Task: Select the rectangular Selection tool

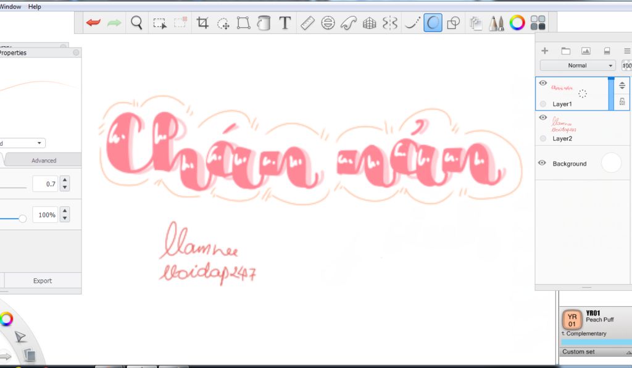Action: [x=160, y=23]
